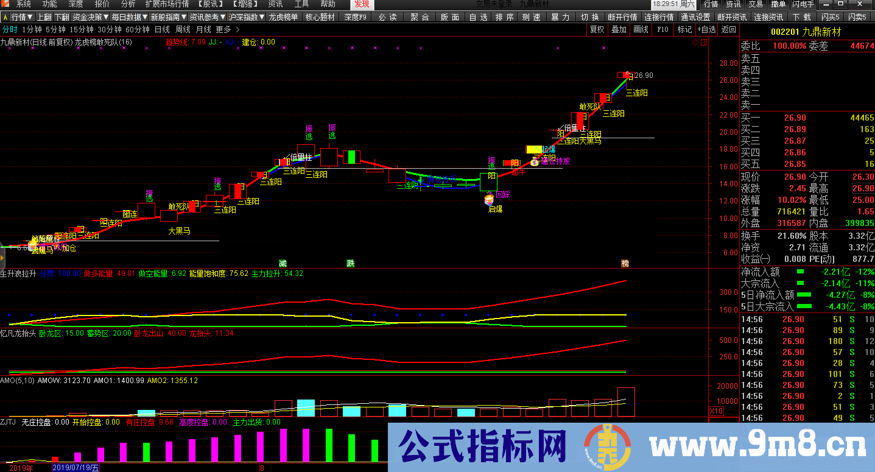Select the 分时 period tab
Image resolution: width=875 pixels, height=472 pixels.
[x=10, y=29]
